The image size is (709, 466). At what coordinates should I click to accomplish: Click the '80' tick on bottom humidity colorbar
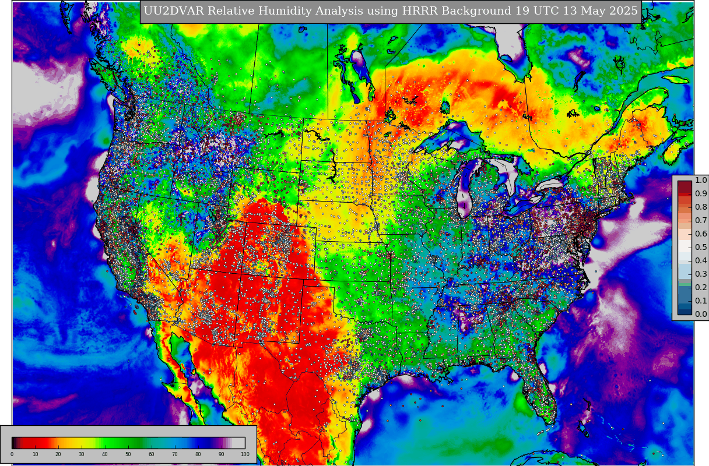point(198,454)
